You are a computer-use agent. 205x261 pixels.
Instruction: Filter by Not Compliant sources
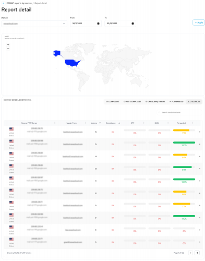[x=132, y=102]
